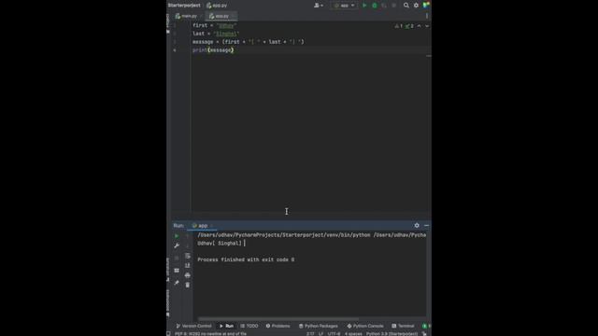Change indent setting '4 spaces' in status bar
Viewport: 598px width, 336px height.
(353, 334)
